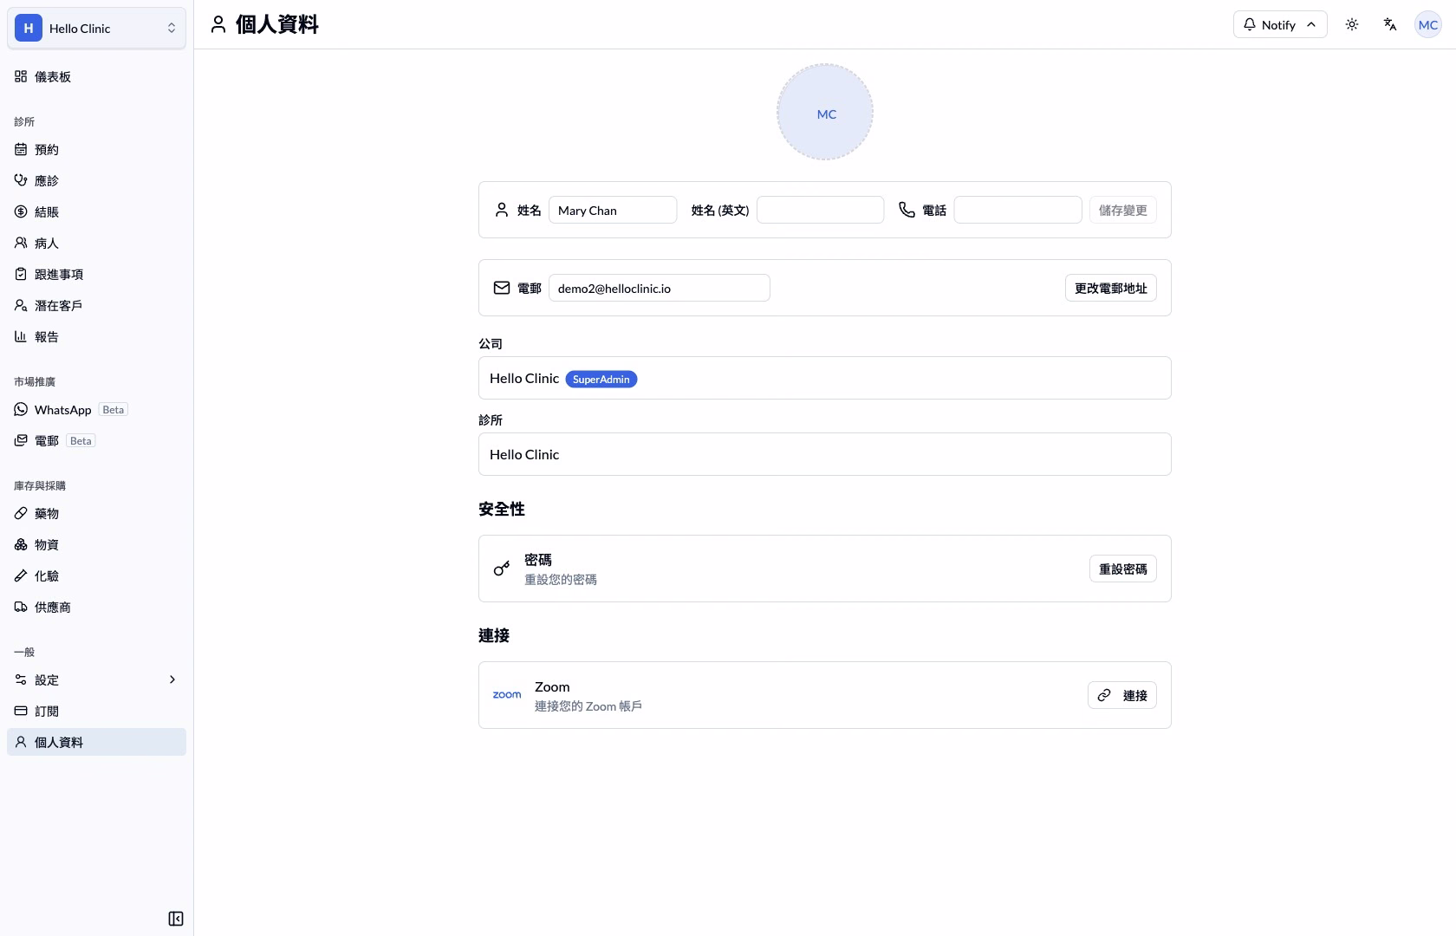Viewport: 1456px width, 936px height.
Task: Click 更改電郵地址 change email button
Action: (x=1110, y=288)
